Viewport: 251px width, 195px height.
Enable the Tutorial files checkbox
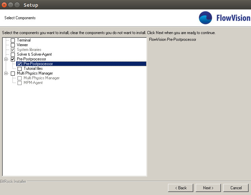point(20,69)
